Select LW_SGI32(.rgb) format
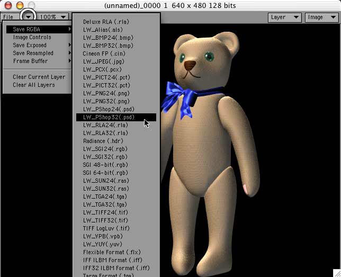341x277 pixels. pos(116,157)
